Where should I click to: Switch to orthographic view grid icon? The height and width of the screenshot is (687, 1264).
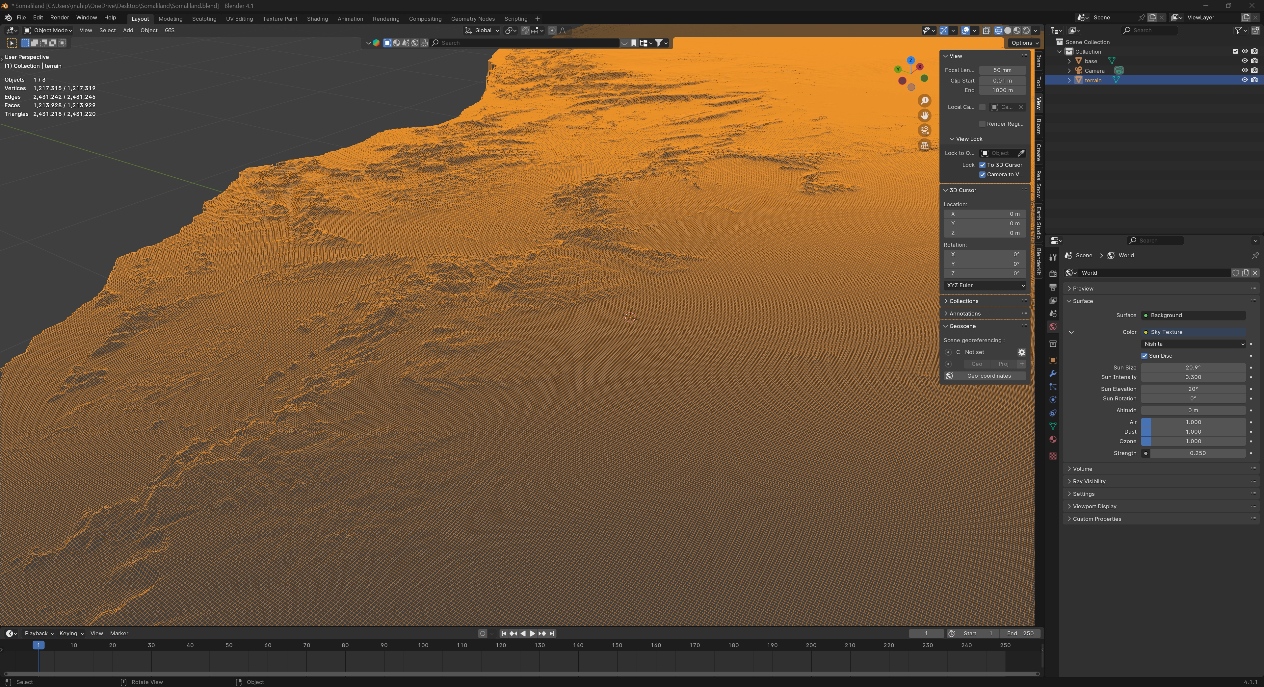coord(924,146)
